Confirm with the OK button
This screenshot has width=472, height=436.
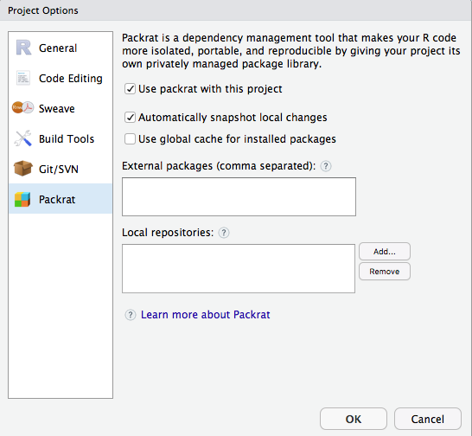coord(354,419)
